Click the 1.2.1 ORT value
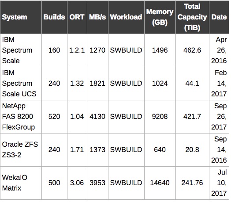Screen dimensions: 231x202 [77, 50]
